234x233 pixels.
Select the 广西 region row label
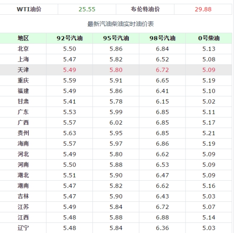tap(23, 123)
